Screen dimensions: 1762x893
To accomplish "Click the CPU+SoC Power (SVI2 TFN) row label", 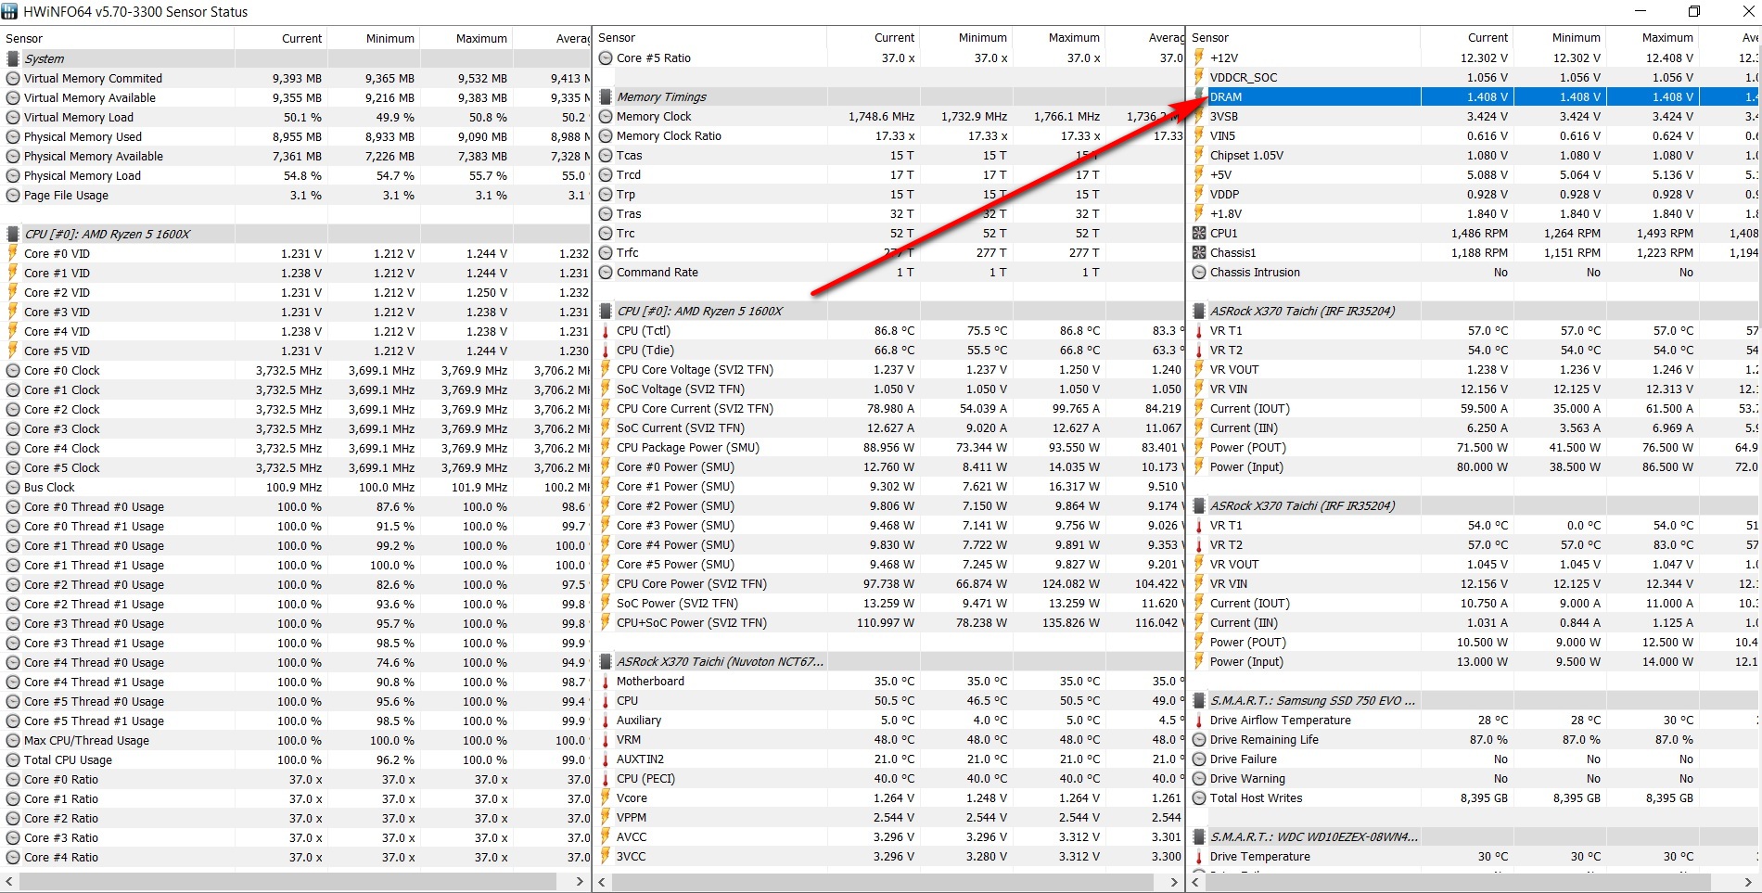I will [692, 623].
